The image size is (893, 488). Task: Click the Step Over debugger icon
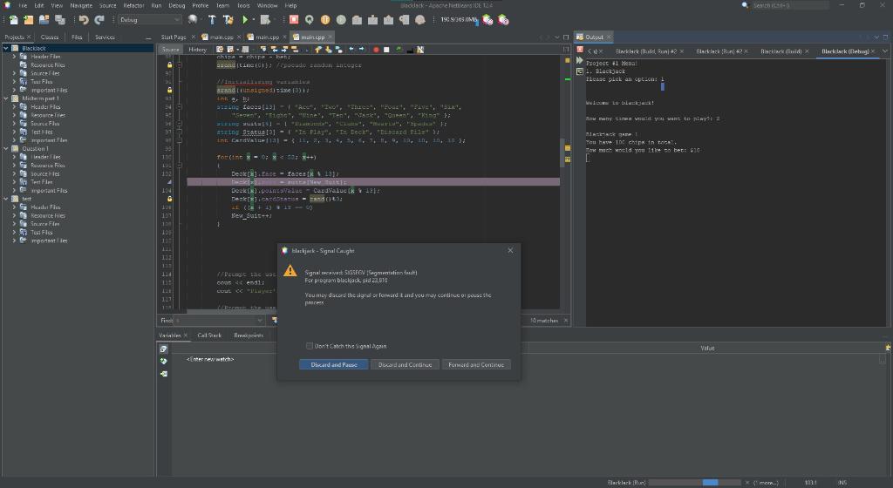coord(357,20)
